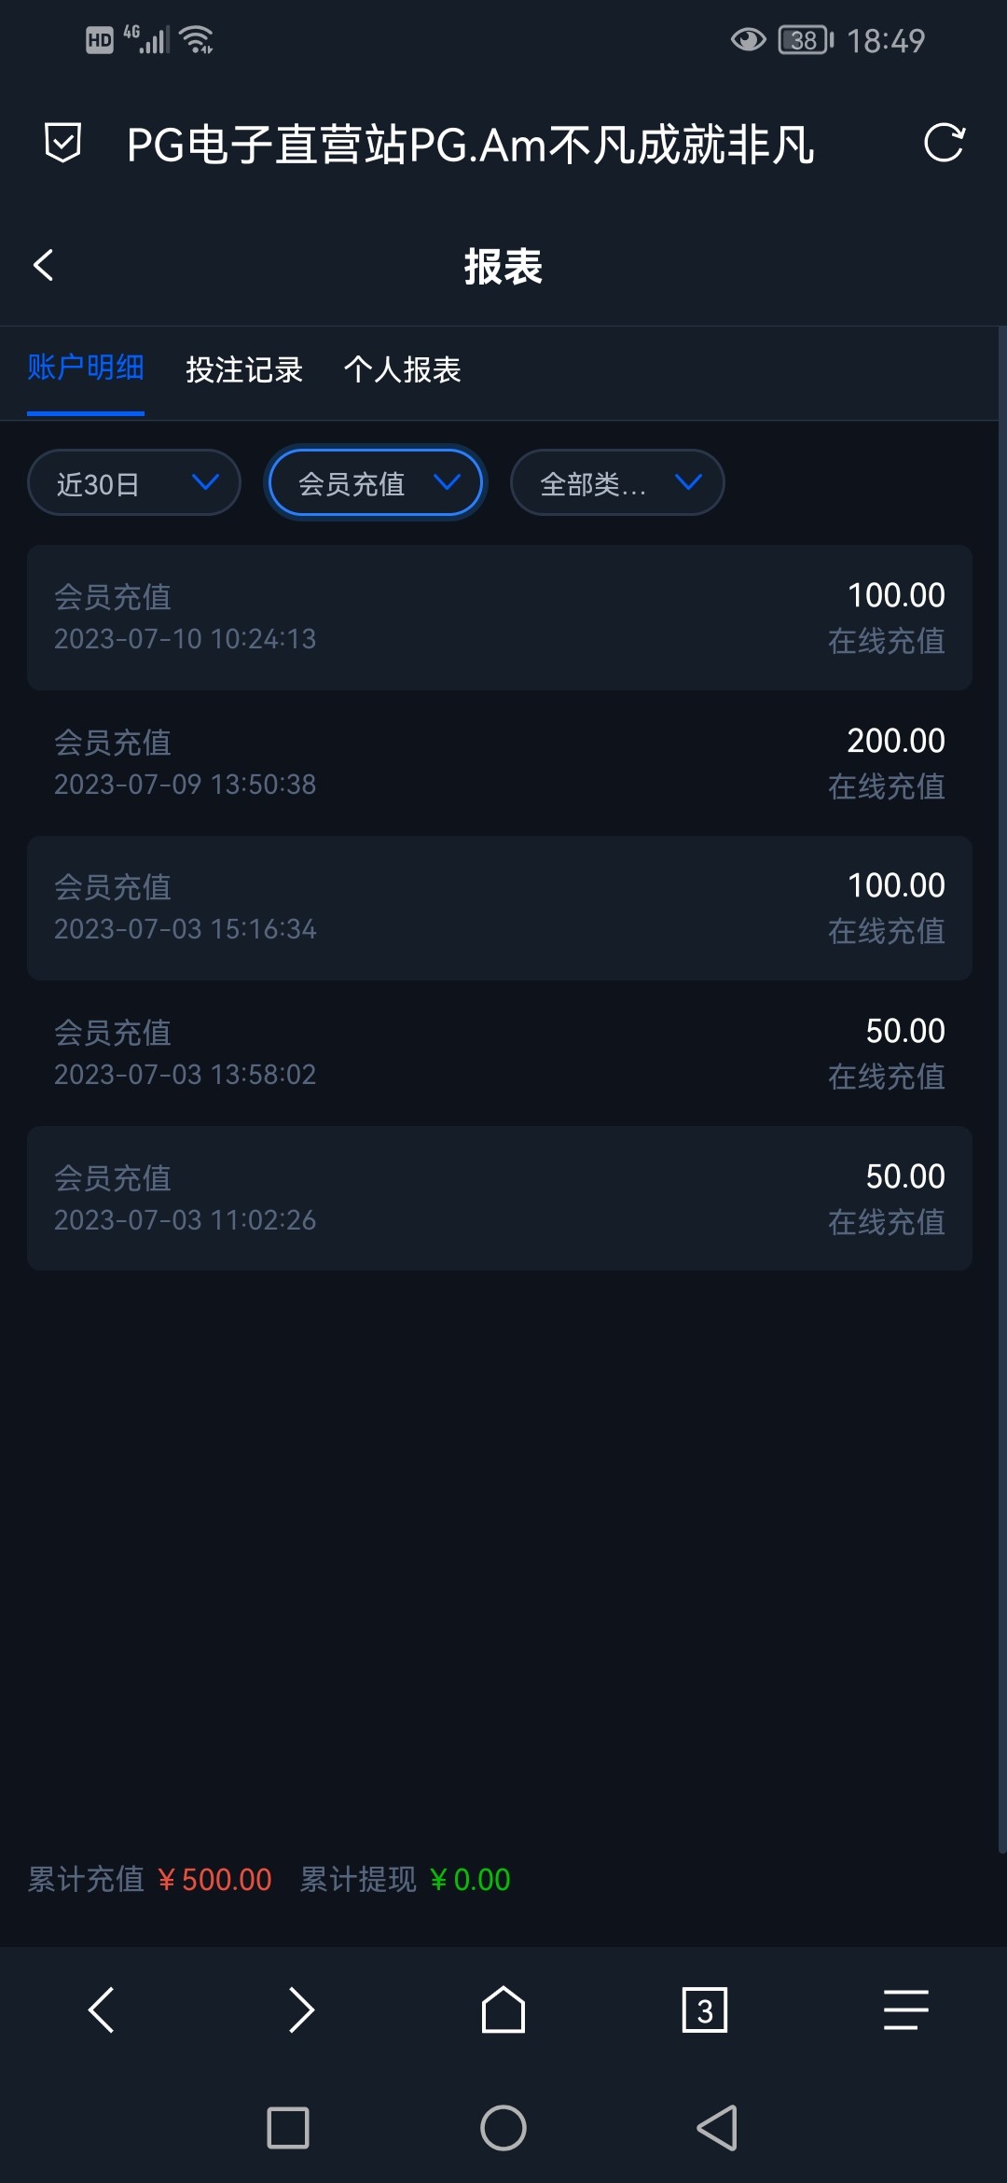The width and height of the screenshot is (1007, 2183).
Task: Expand the 近30日 date range dropdown
Action: point(134,483)
